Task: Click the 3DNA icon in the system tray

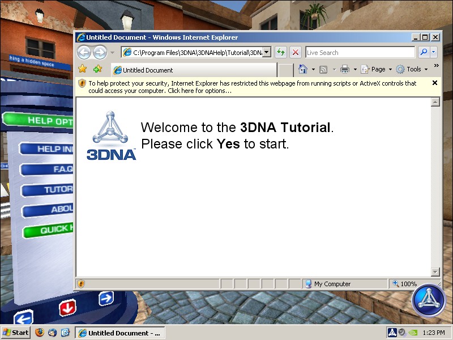Action: (392, 333)
